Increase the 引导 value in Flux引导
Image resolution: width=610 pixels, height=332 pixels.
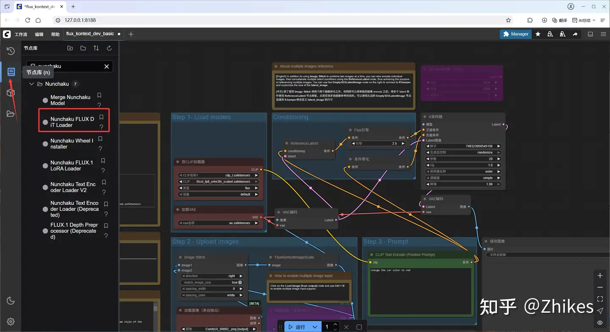(403, 143)
